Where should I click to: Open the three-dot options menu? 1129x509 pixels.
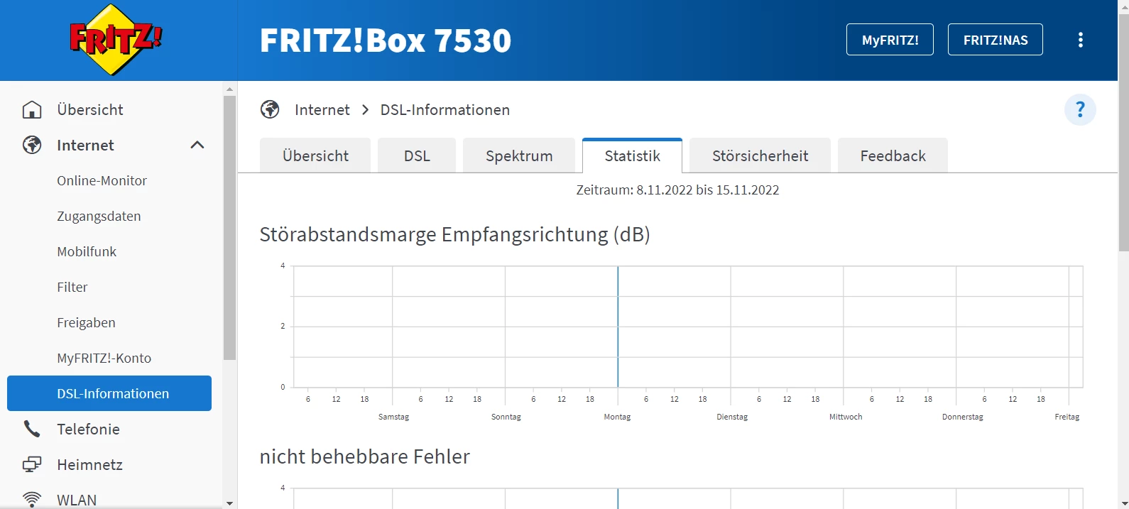[x=1081, y=40]
